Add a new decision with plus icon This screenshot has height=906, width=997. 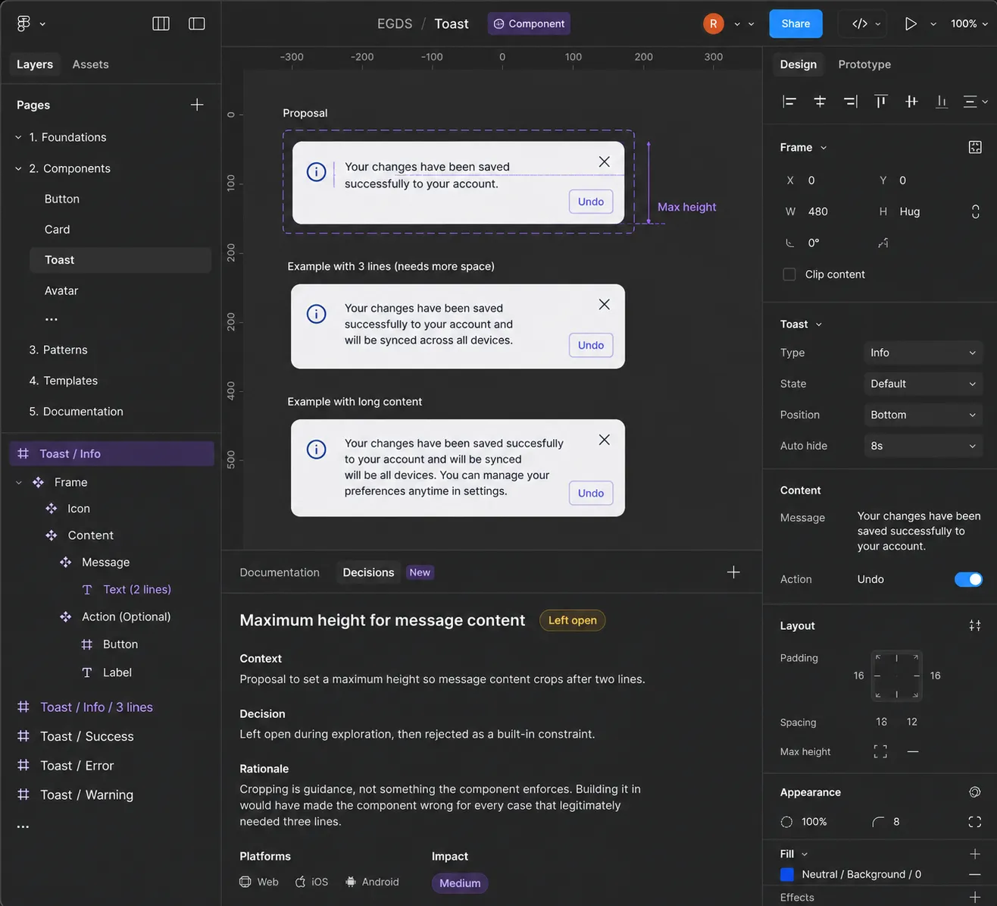tap(733, 572)
